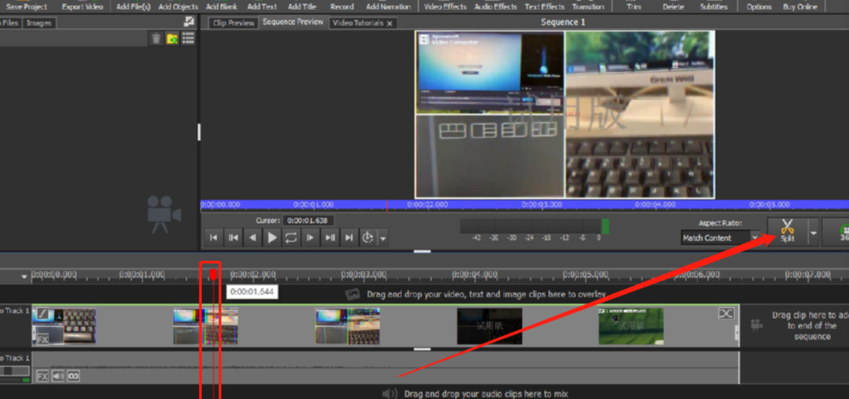Toggle link icon on Audio Track 1
The height and width of the screenshot is (399, 849).
[x=73, y=376]
